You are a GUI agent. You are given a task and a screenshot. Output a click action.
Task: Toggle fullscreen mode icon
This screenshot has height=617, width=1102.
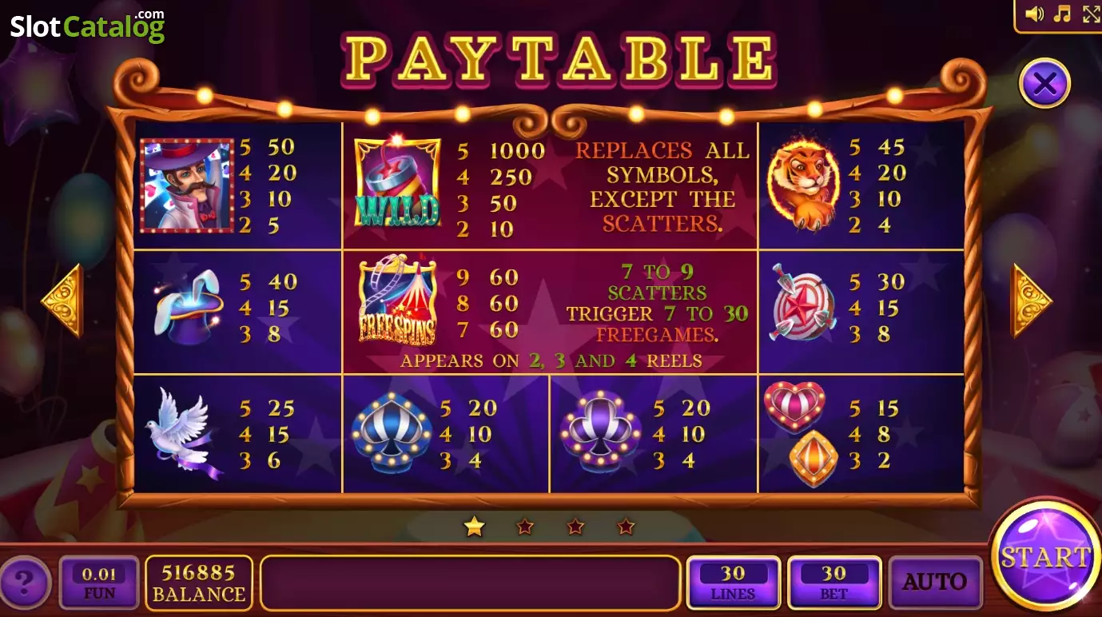[x=1092, y=14]
